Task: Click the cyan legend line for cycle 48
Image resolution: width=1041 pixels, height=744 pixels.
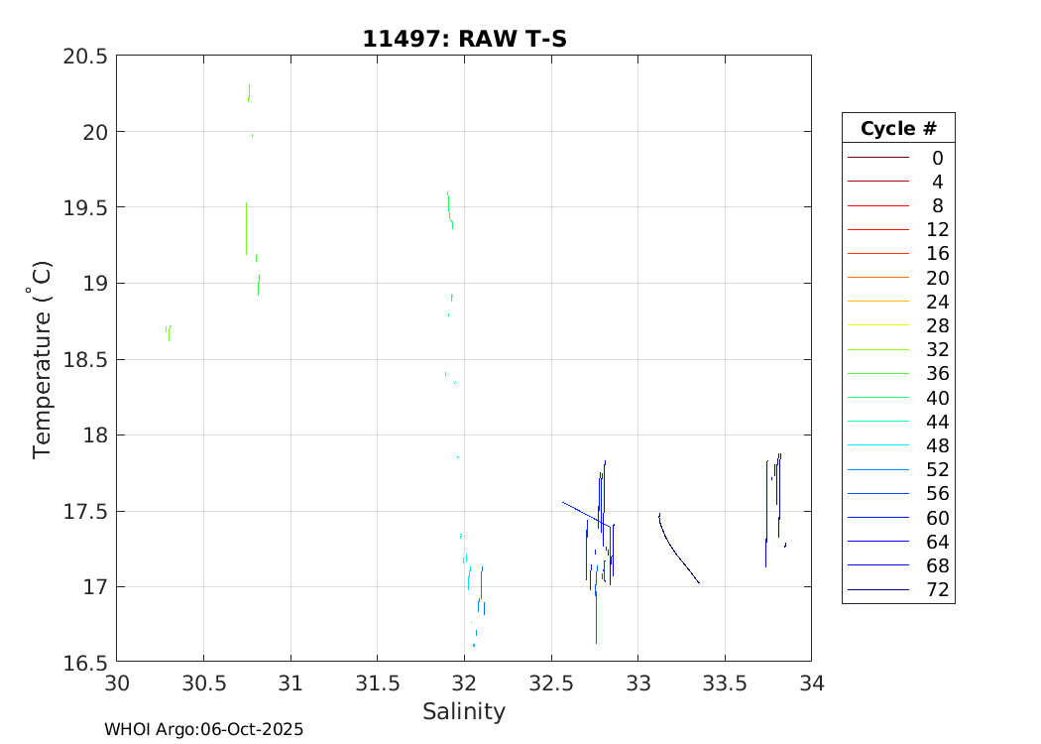Action: click(877, 445)
